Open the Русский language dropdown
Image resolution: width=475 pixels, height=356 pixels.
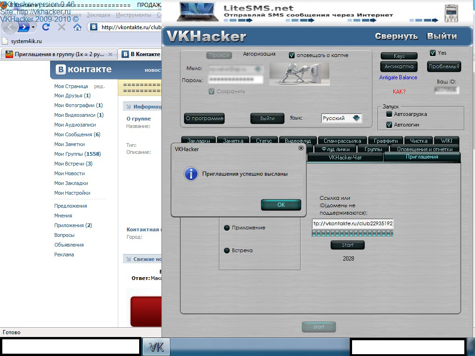(x=342, y=118)
